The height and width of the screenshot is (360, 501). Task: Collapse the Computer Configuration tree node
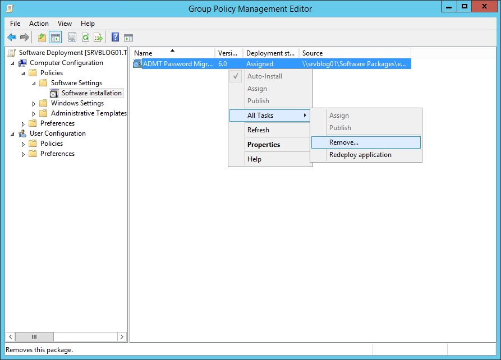click(12, 62)
